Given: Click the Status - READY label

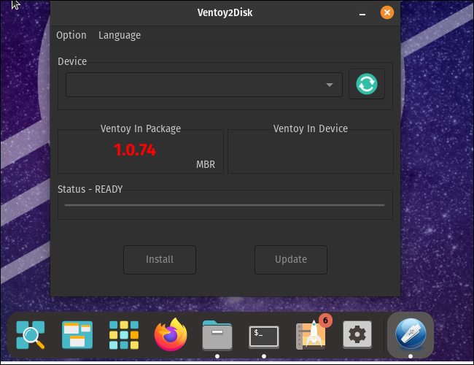Looking at the screenshot, I should click(90, 189).
